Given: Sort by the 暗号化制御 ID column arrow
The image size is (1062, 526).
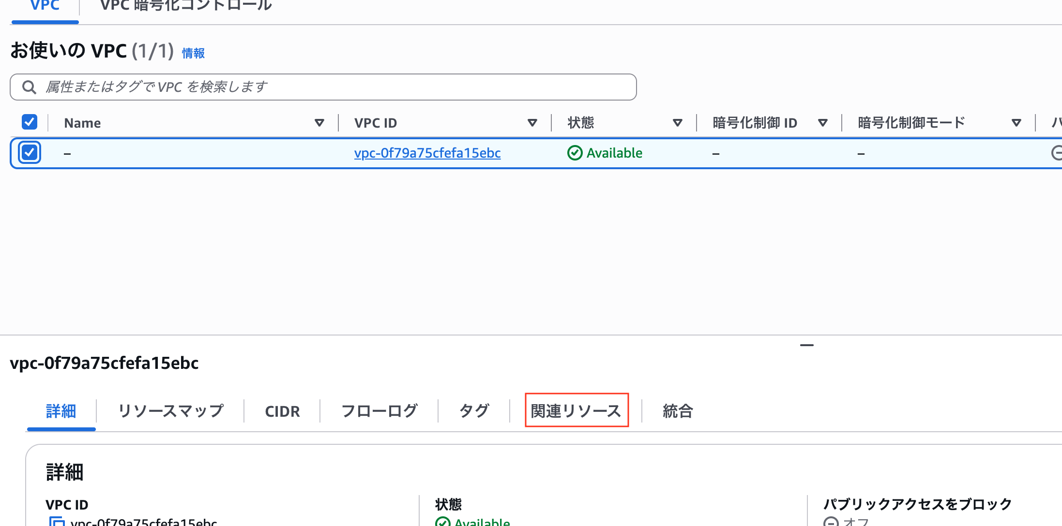Looking at the screenshot, I should click(823, 123).
